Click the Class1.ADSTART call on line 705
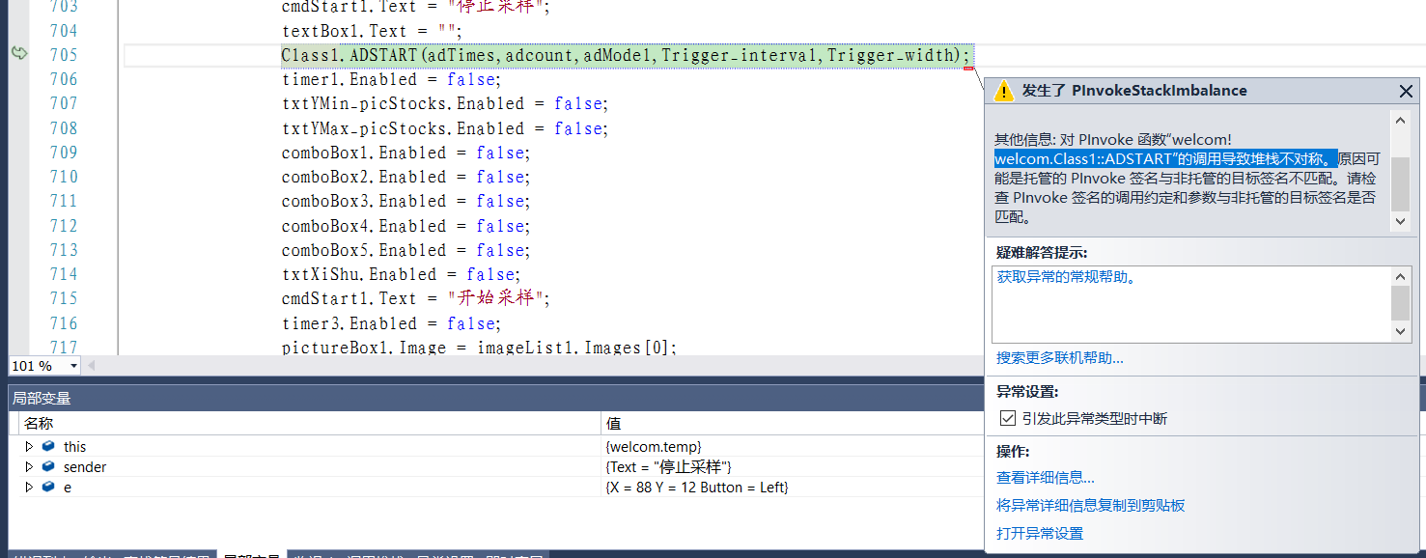1426x558 pixels. pyautogui.click(x=625, y=55)
